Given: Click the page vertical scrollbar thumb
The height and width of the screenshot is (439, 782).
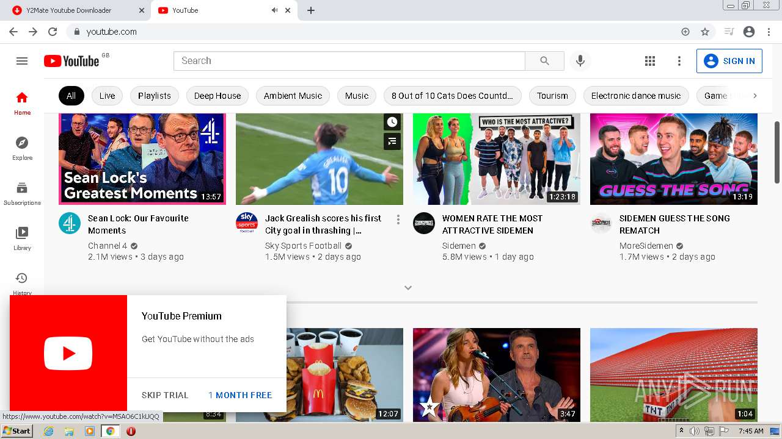Looking at the screenshot, I should pos(777,152).
